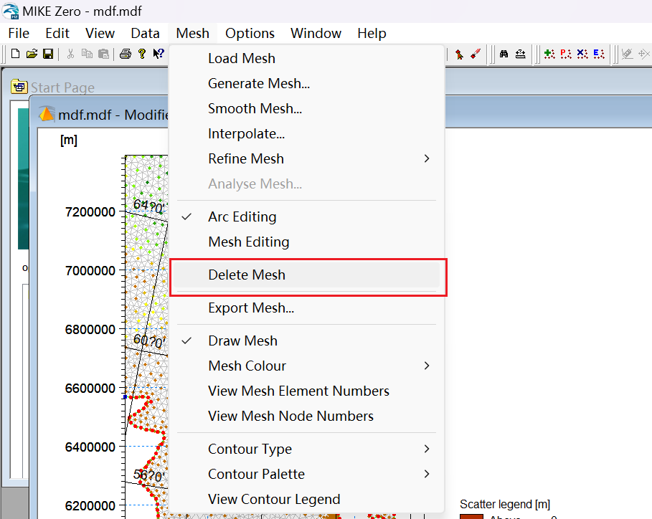Expand the Contour Palette submenu

pos(308,474)
